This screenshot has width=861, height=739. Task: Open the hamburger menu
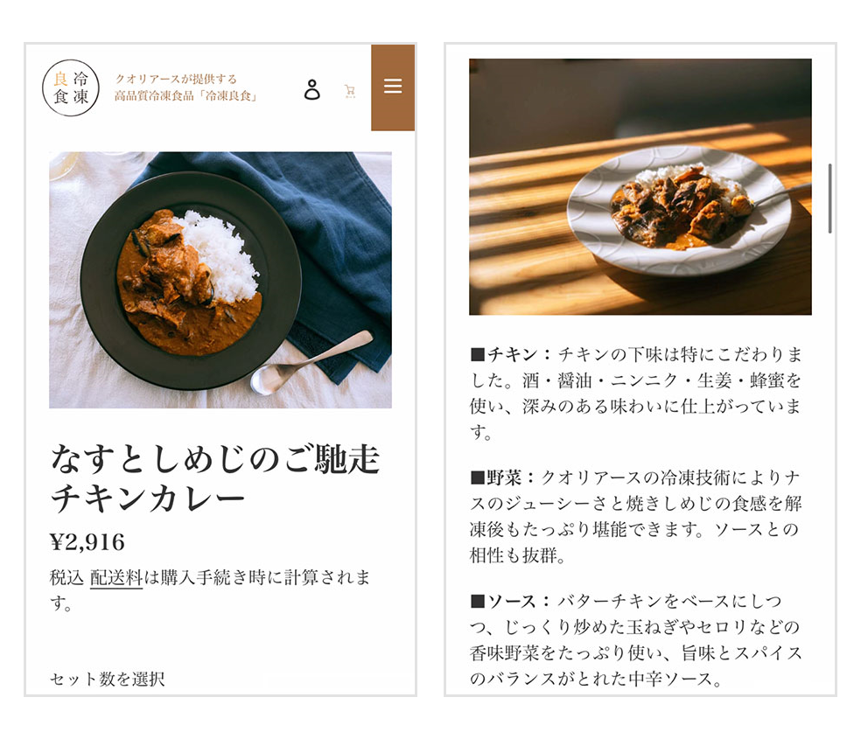393,86
